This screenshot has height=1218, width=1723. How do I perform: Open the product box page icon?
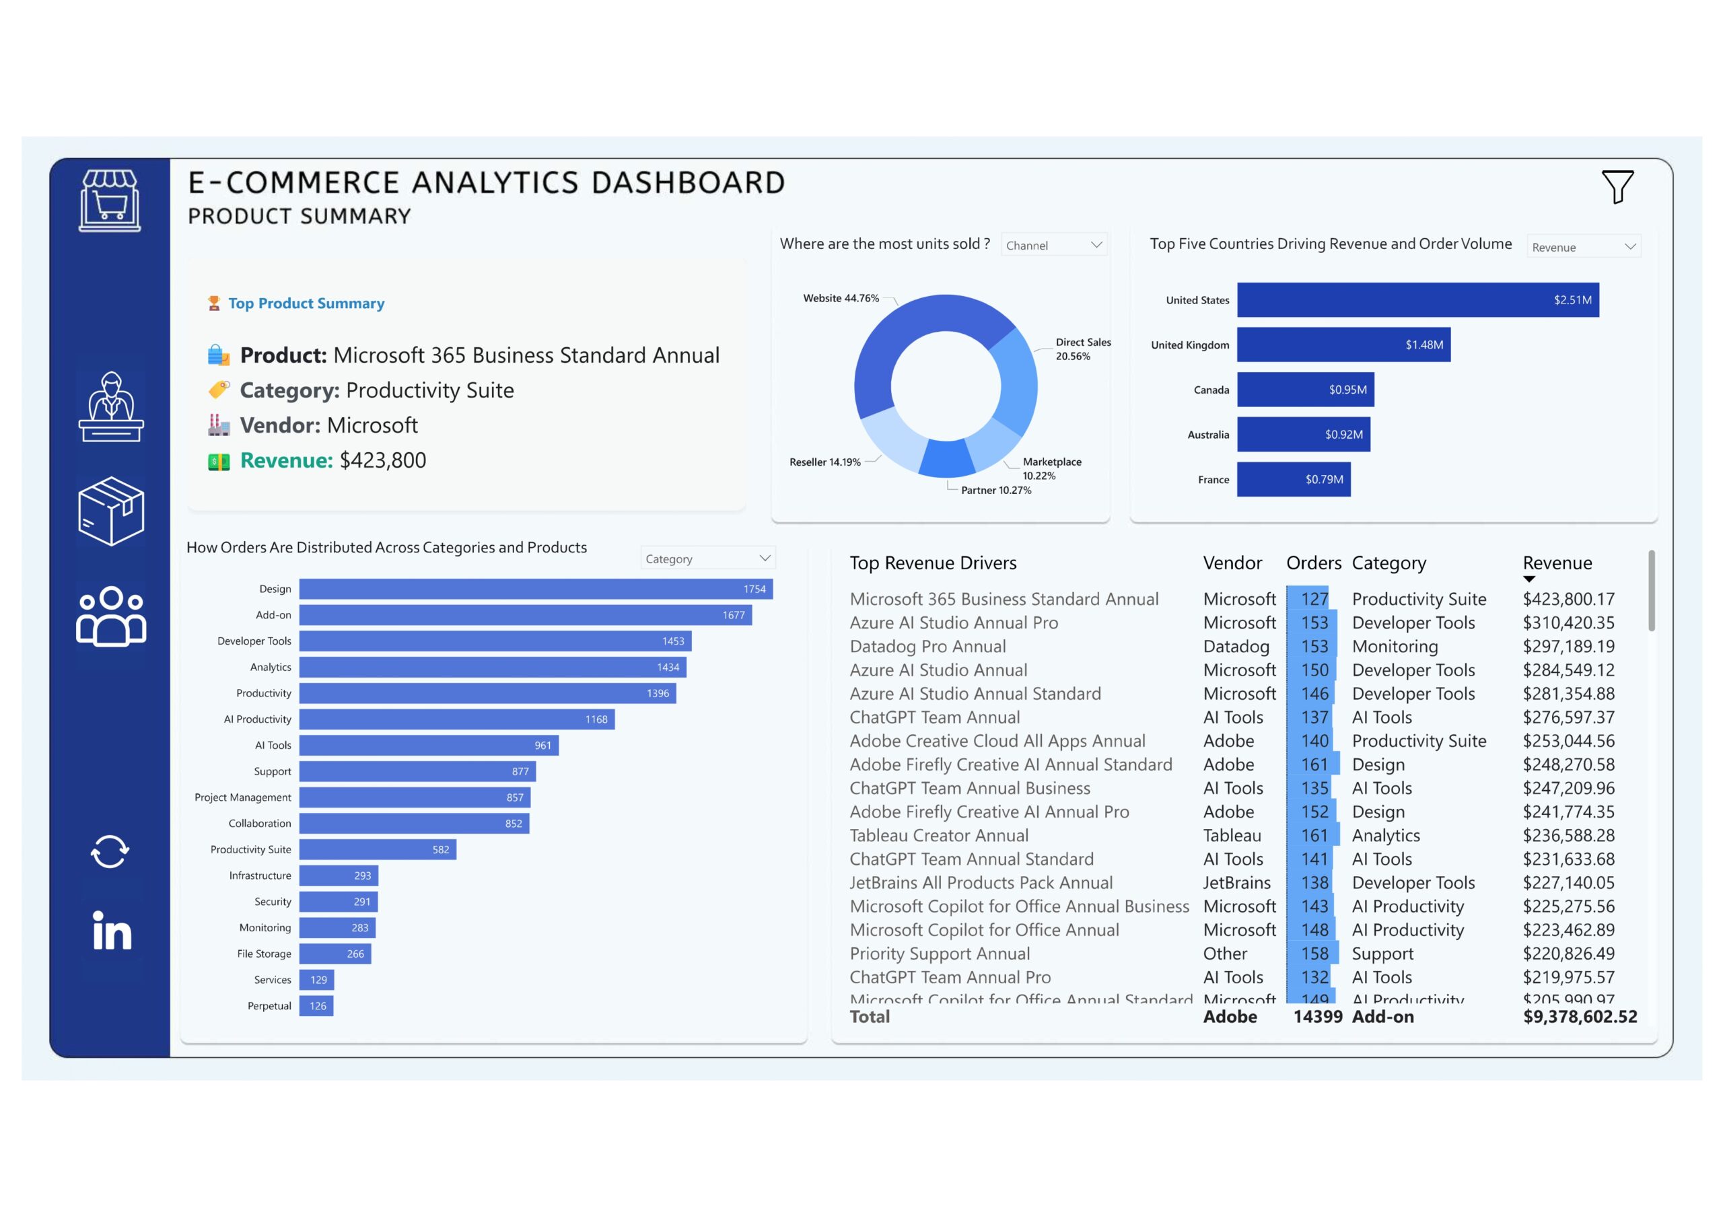point(111,511)
